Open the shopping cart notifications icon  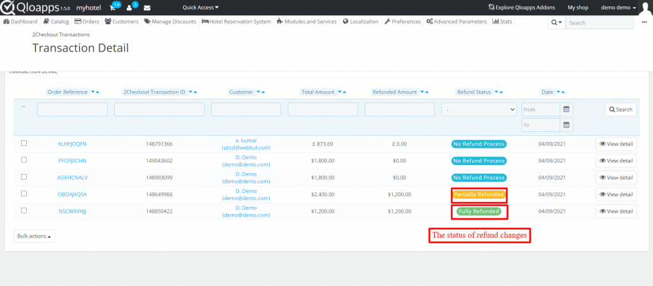pos(112,8)
